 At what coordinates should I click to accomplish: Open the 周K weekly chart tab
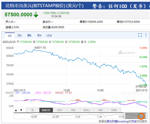[29, 36]
